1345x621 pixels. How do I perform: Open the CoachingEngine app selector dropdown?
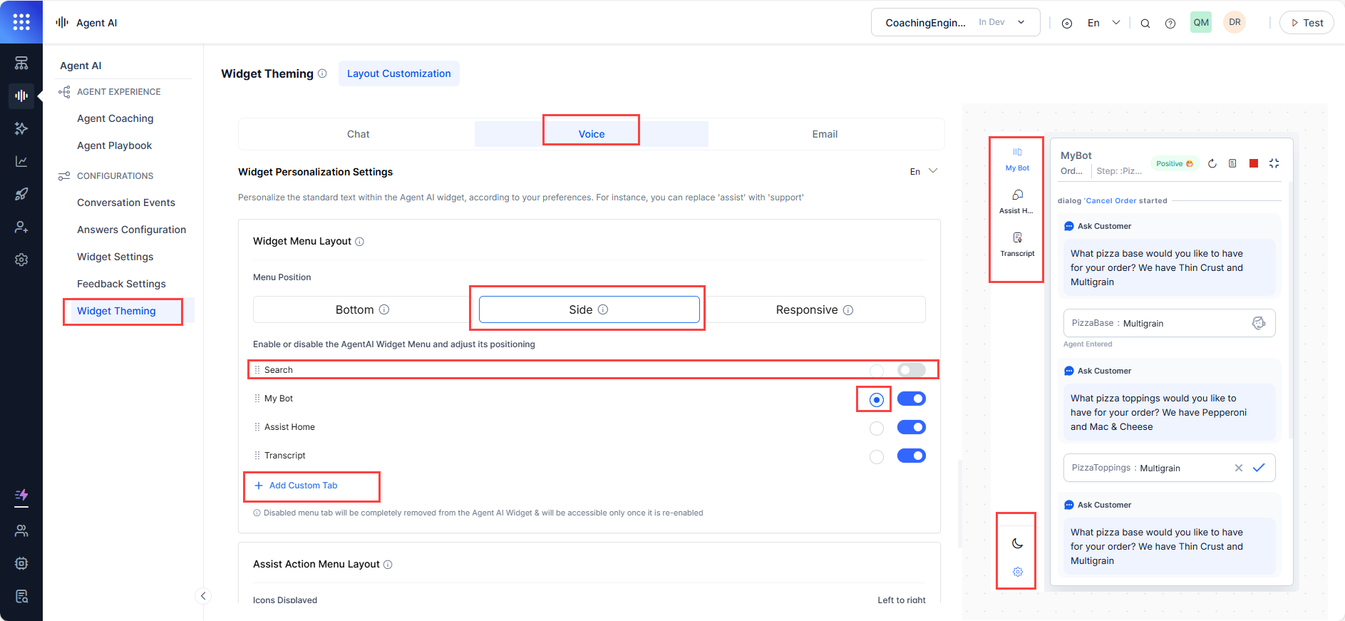click(954, 23)
